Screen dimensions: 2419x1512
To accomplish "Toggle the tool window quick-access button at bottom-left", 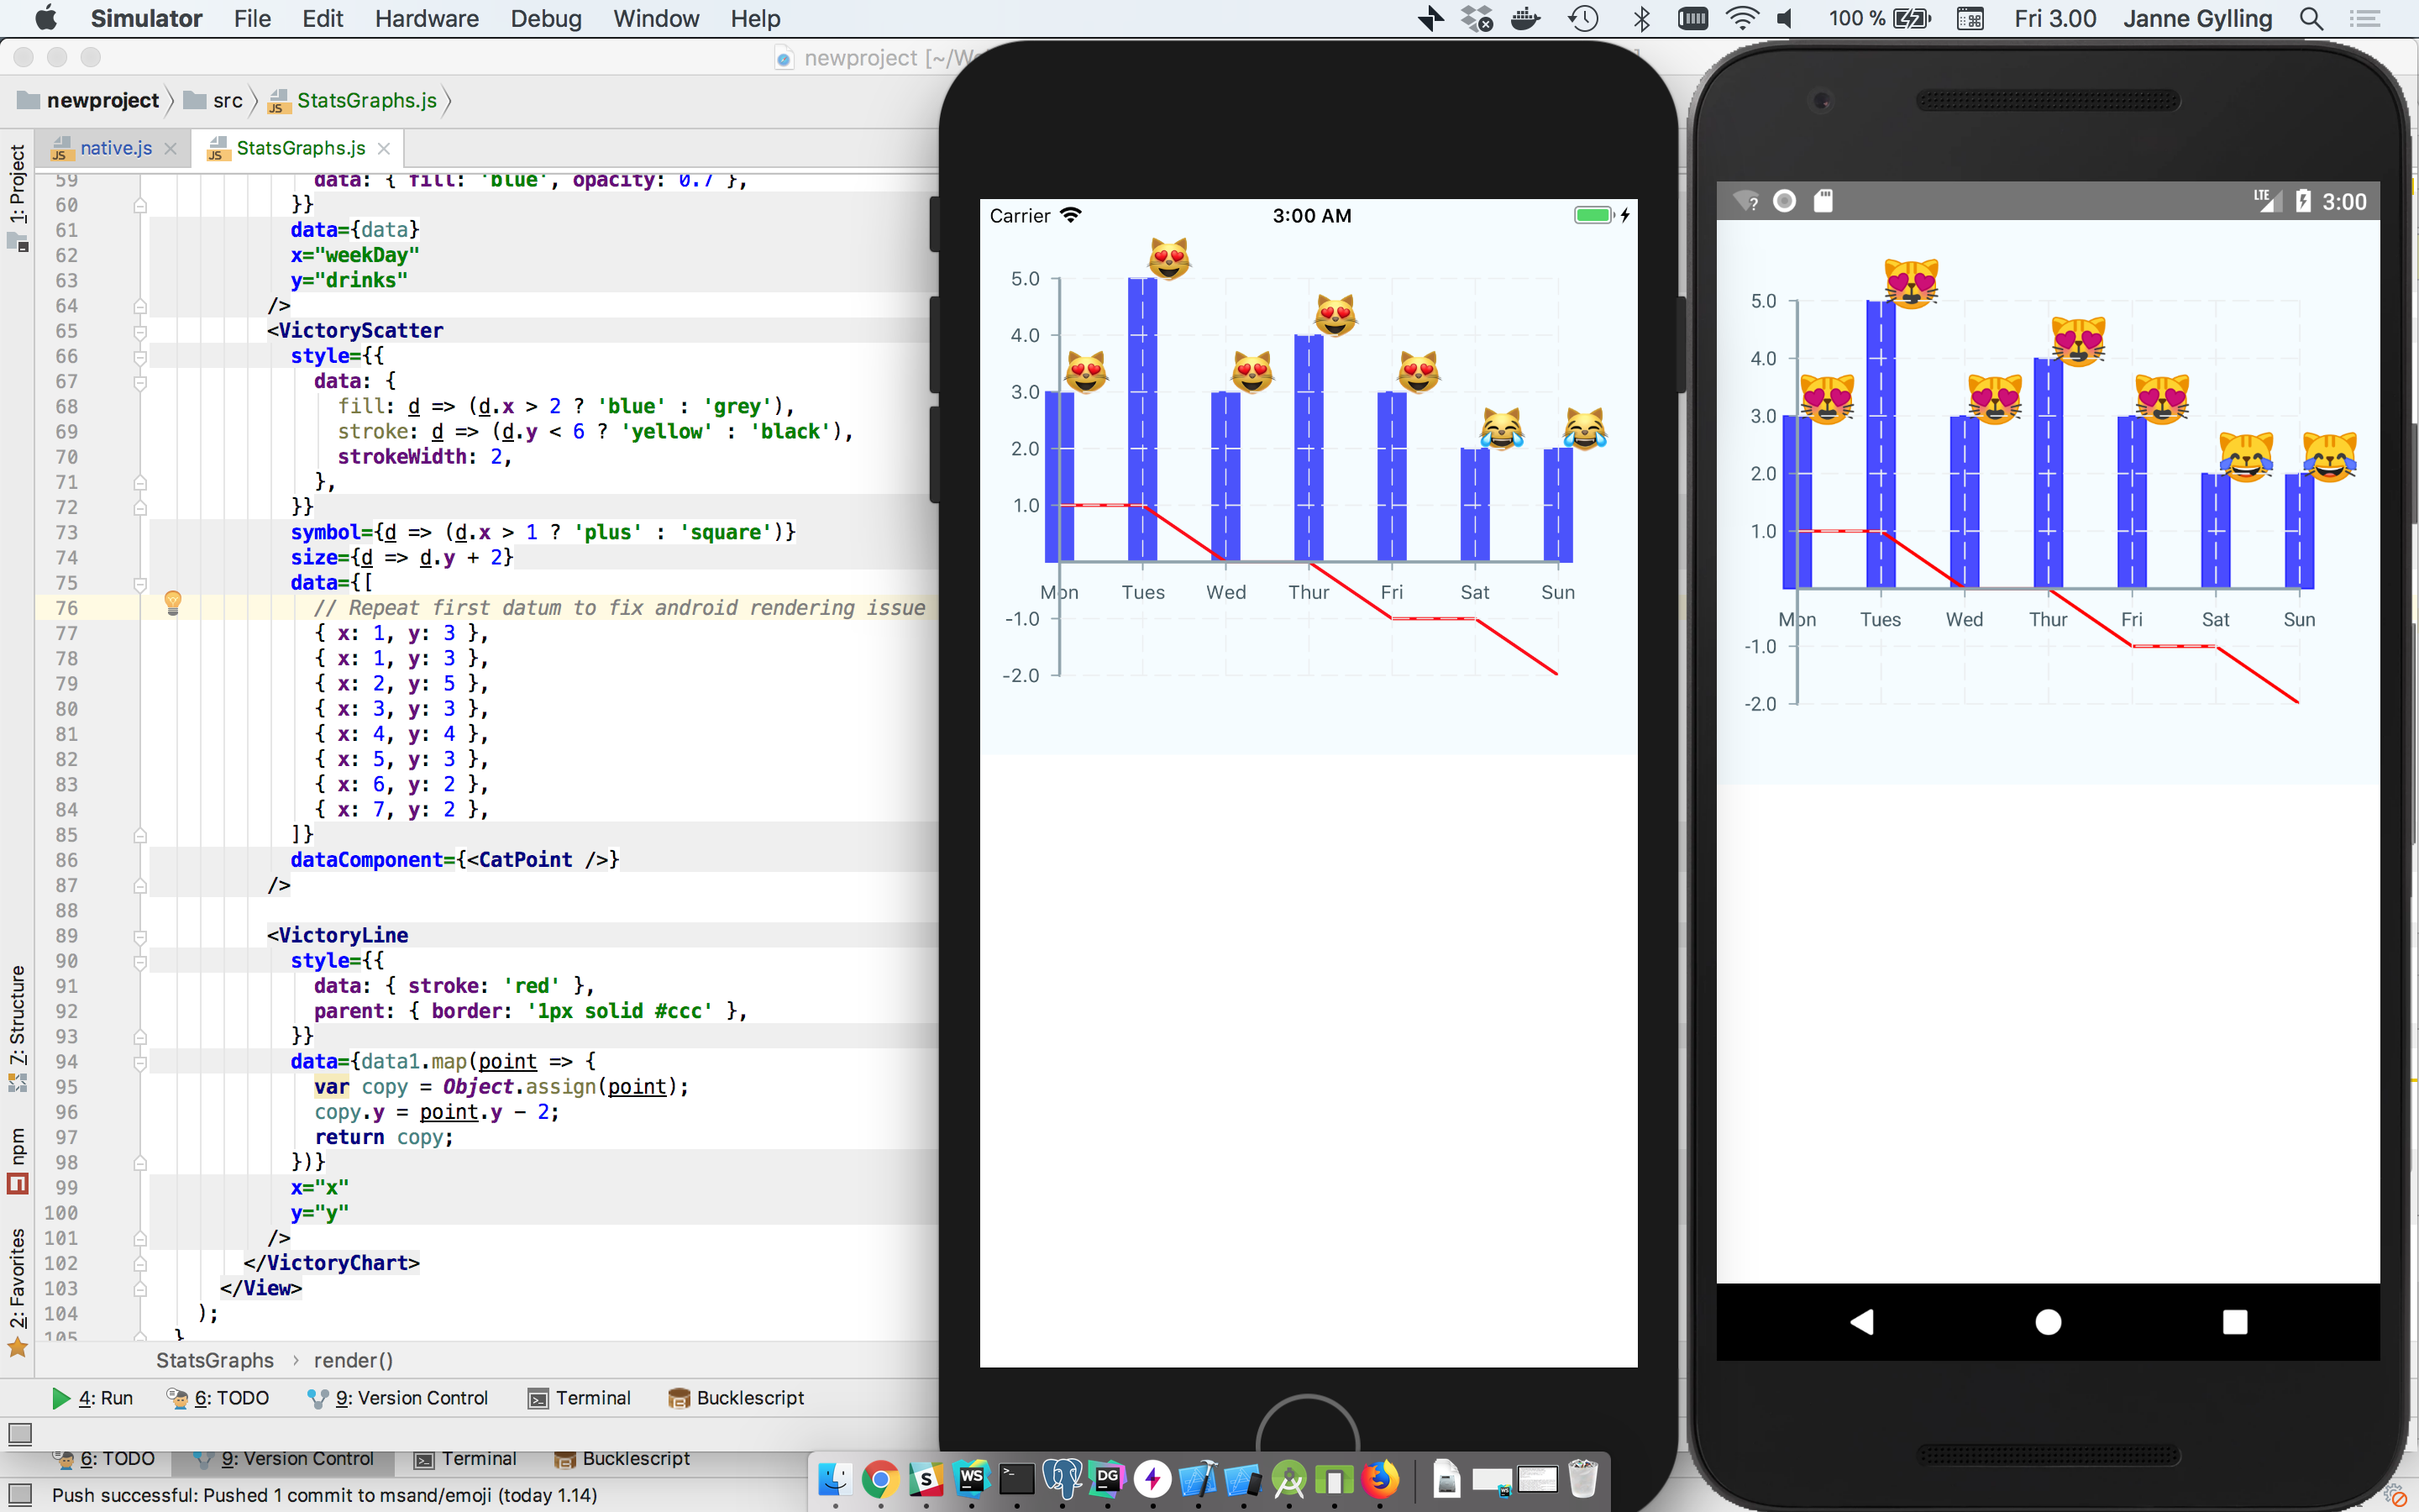I will click(19, 1434).
